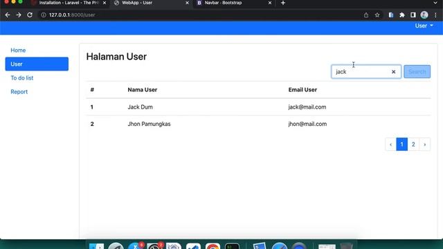Bookmark this page with the star icon
The width and height of the screenshot is (443, 249).
click(377, 15)
